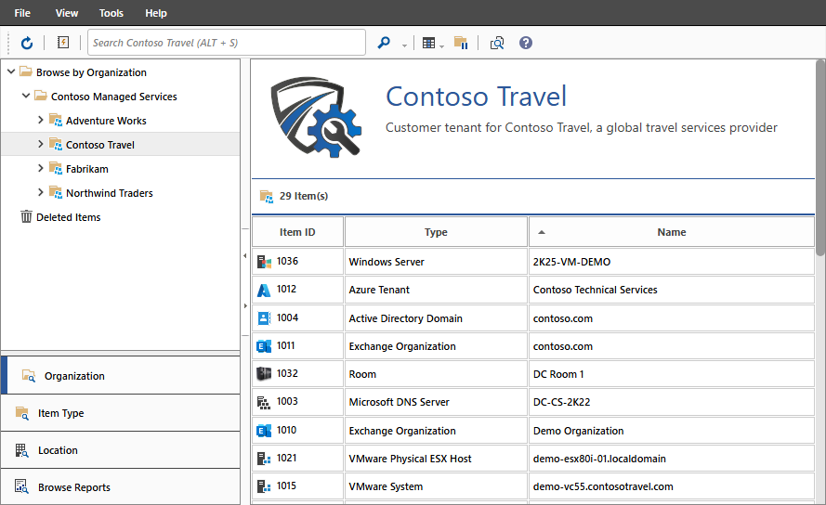Image resolution: width=826 pixels, height=505 pixels.
Task: Sort by the Item ID column header
Action: (x=297, y=232)
